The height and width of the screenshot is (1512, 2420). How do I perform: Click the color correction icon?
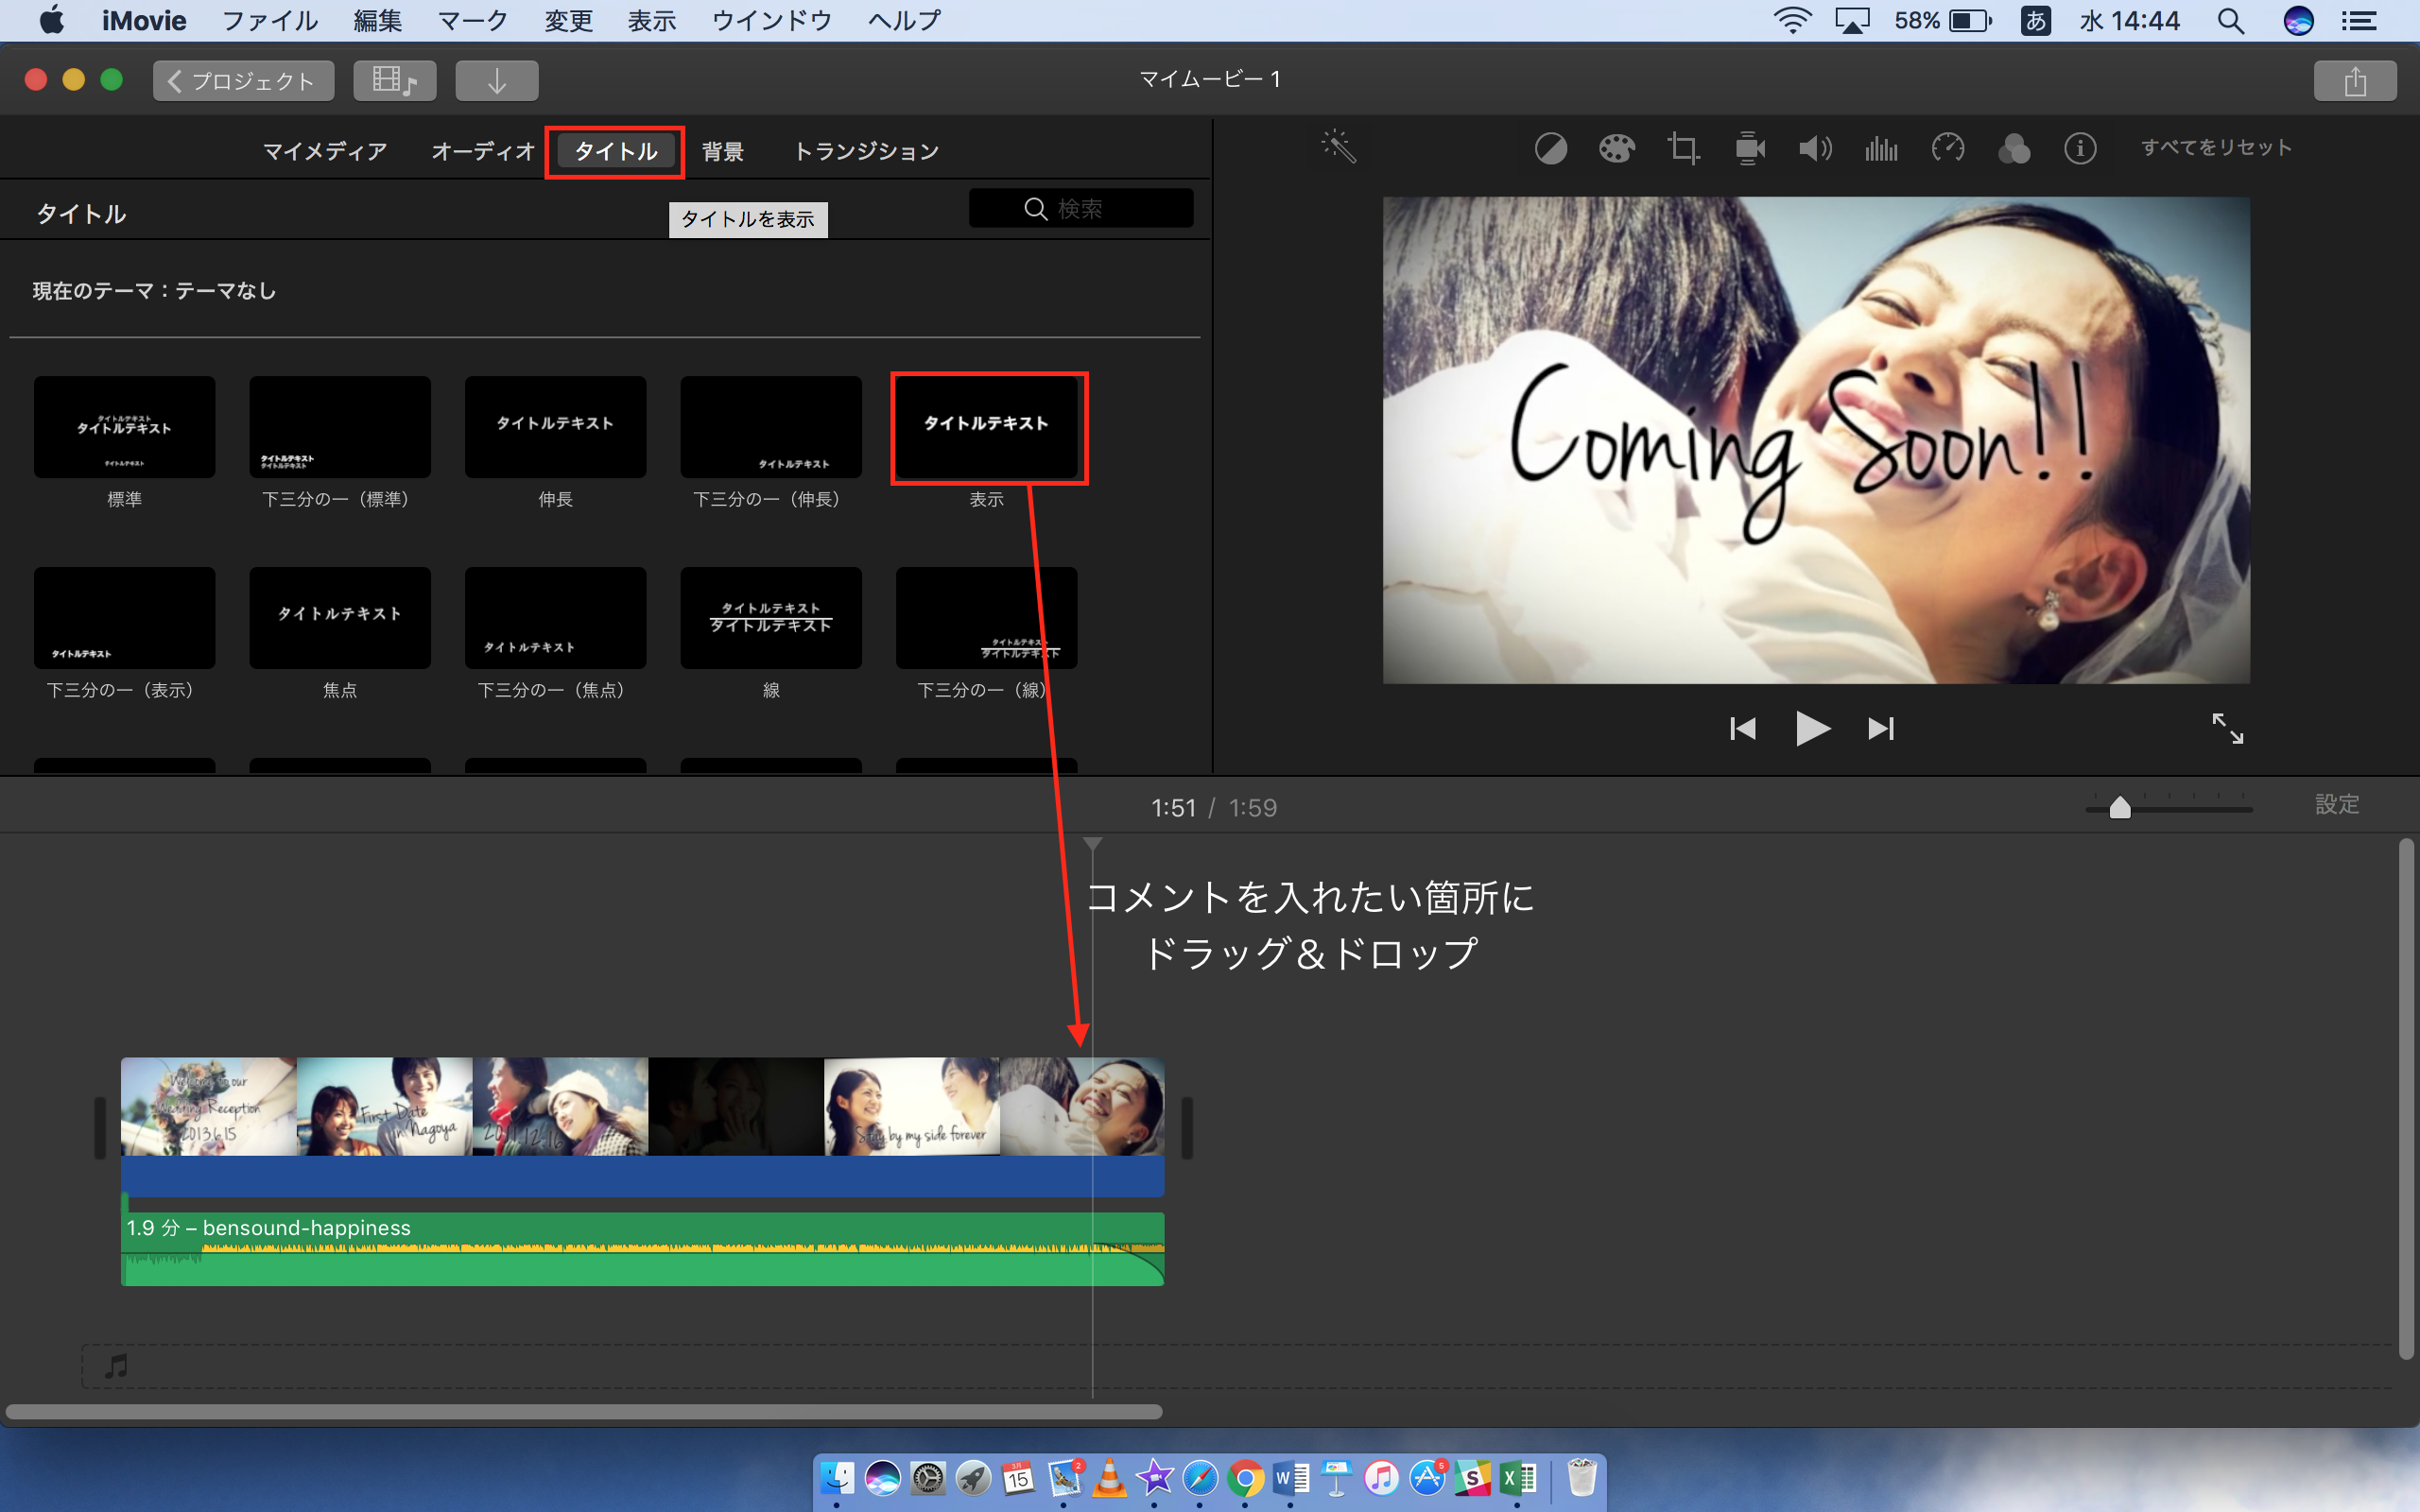click(x=1616, y=148)
